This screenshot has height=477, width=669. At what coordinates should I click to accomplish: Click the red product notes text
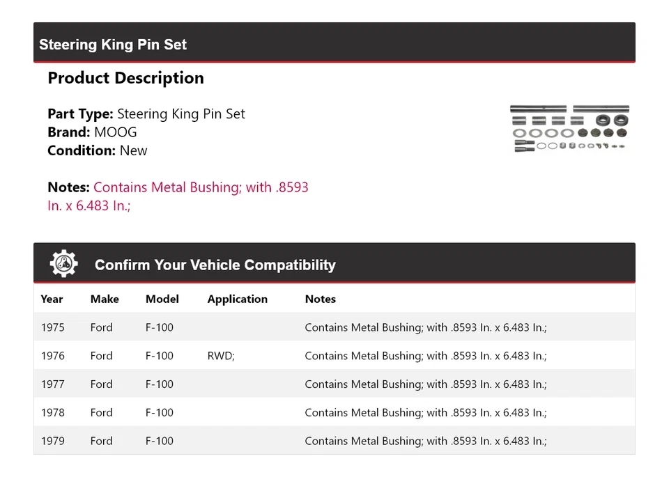click(200, 187)
